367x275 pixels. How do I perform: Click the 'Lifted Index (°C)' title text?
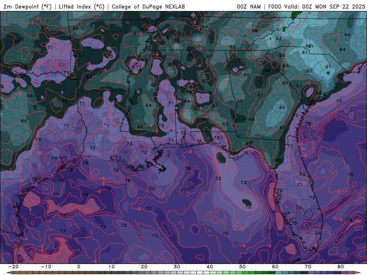[x=82, y=6]
